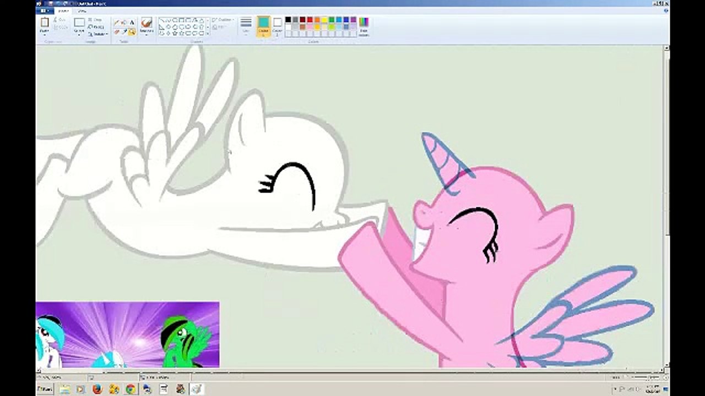The image size is (705, 396).
Task: Click the Copy command
Action: tap(61, 27)
